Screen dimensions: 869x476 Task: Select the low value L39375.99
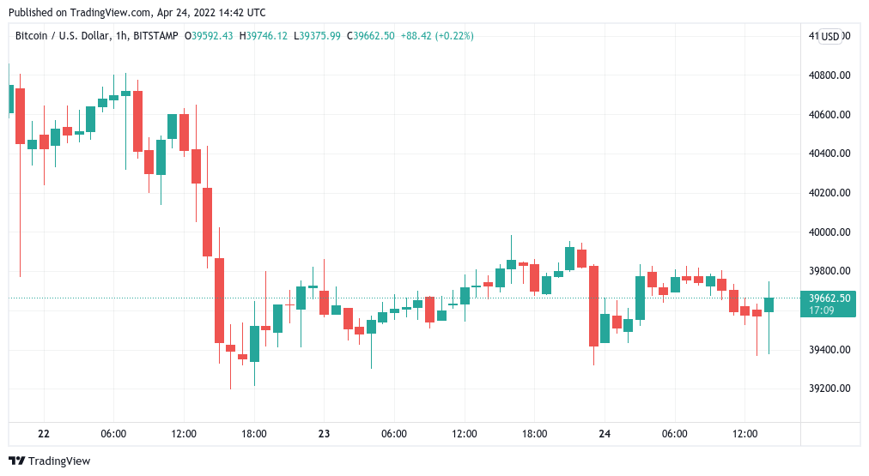point(317,35)
